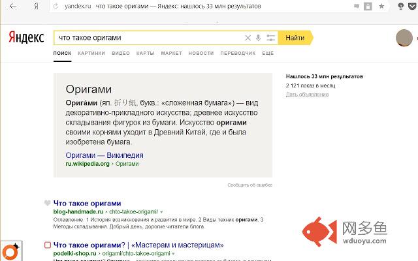Switch to the ВИДЕО tab

point(121,54)
